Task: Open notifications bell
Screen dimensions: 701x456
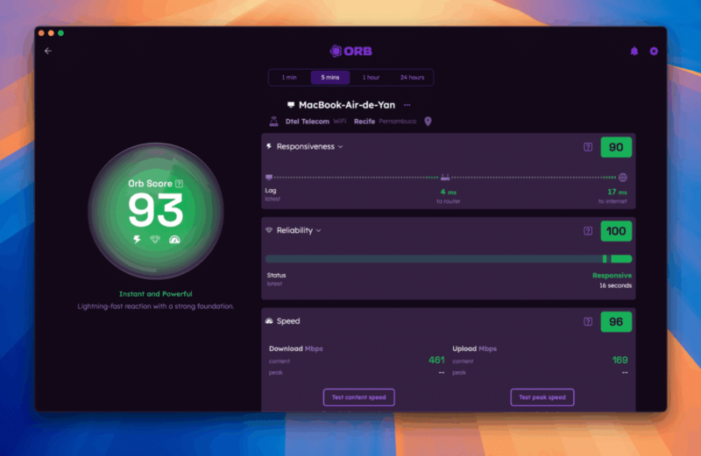Action: 634,51
